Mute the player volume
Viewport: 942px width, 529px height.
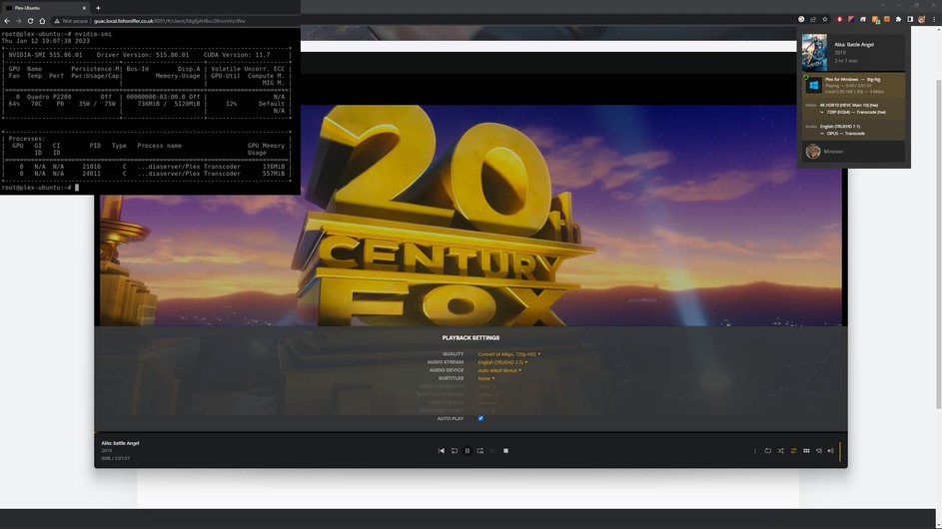click(831, 451)
